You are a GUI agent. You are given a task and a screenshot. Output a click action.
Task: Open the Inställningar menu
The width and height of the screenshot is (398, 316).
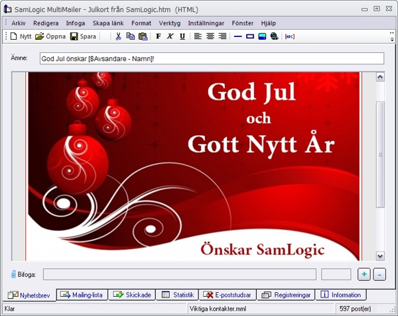tap(206, 23)
